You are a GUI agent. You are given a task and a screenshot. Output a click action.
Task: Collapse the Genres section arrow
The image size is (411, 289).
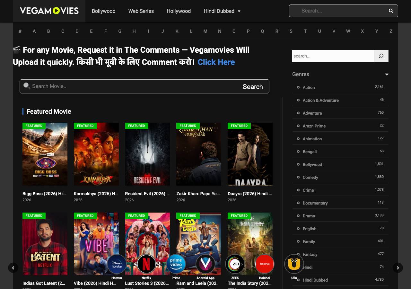coord(387,74)
